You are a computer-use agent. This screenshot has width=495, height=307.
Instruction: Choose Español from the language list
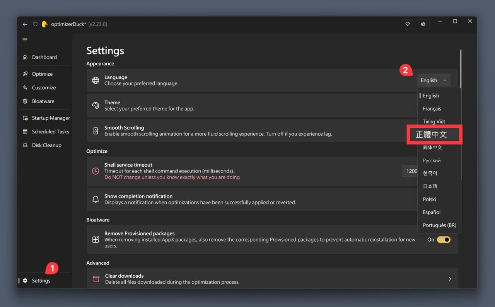[439, 212]
